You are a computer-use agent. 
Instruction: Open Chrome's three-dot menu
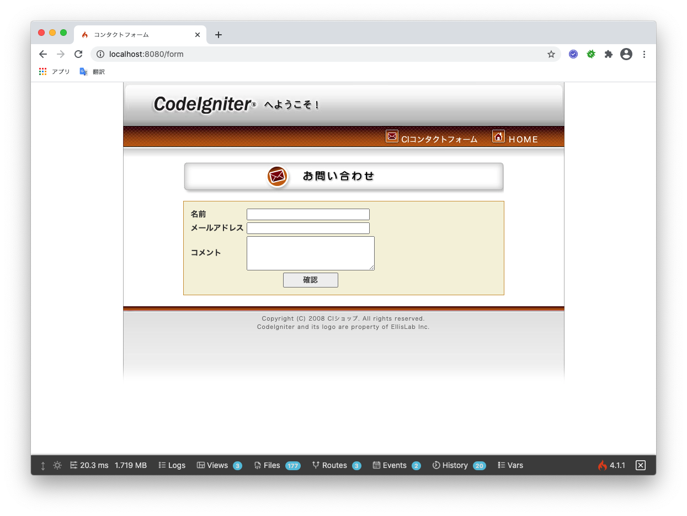644,54
